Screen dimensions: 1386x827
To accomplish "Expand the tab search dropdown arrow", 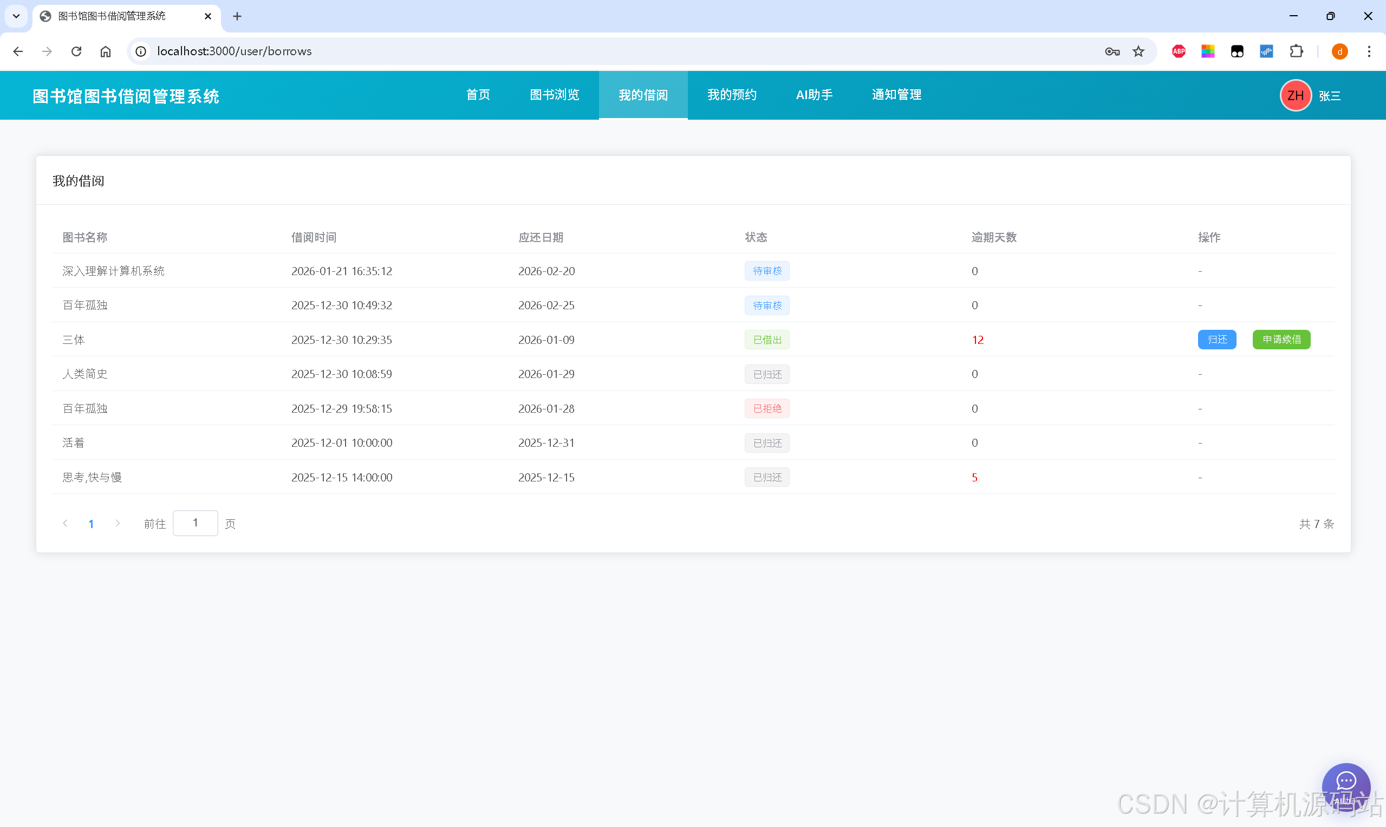I will (16, 16).
